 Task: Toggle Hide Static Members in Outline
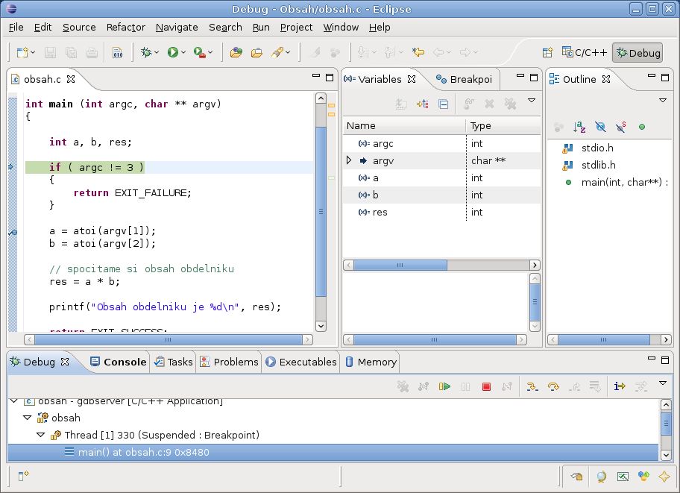point(621,127)
